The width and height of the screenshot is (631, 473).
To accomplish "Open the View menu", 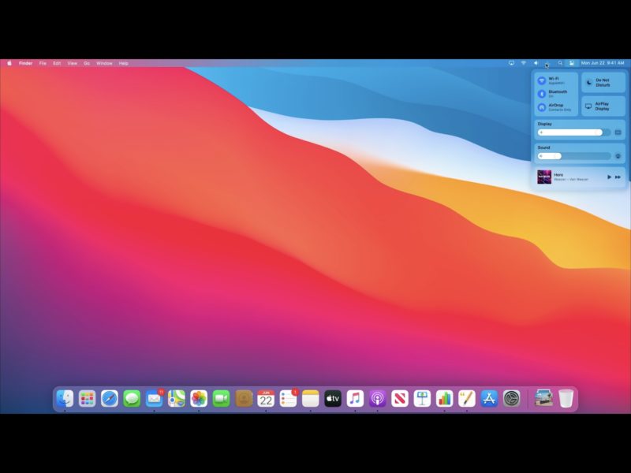I will pos(72,63).
